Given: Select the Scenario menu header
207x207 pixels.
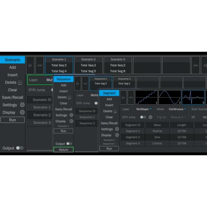Looking at the screenshot, I should pos(13,60).
